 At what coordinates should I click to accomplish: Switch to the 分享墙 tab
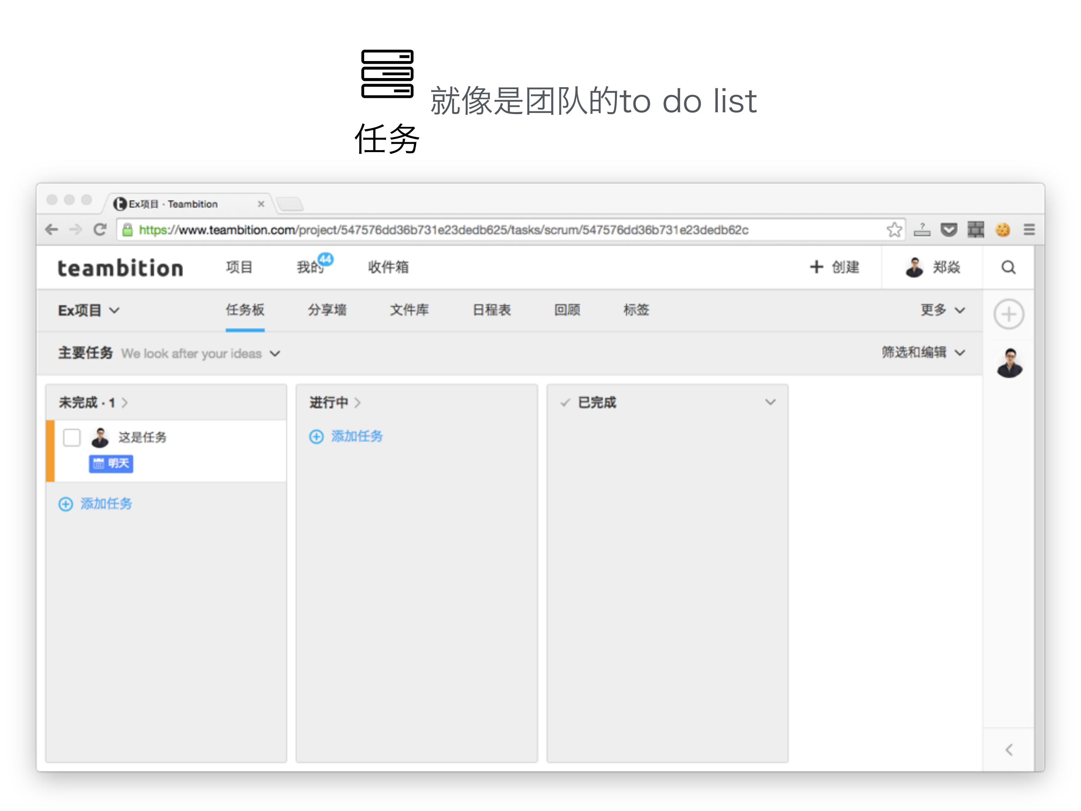pyautogui.click(x=327, y=310)
